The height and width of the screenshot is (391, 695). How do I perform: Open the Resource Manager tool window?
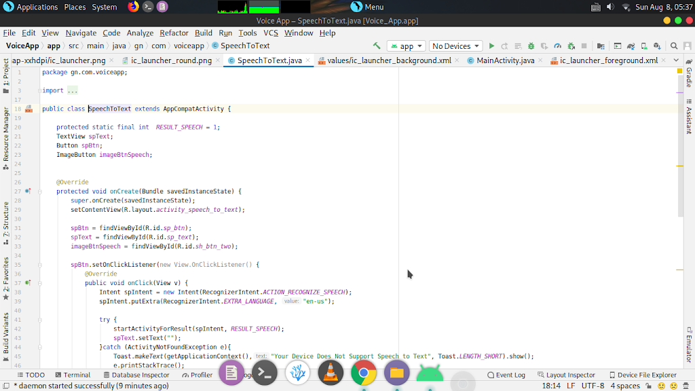5,138
